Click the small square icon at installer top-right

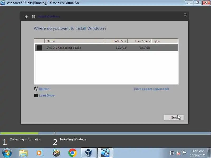click(x=185, y=15)
